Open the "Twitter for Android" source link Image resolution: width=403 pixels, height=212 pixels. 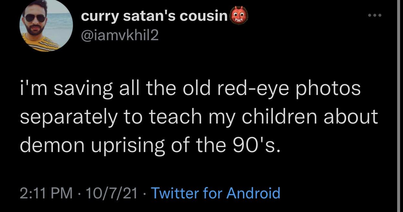(x=215, y=193)
